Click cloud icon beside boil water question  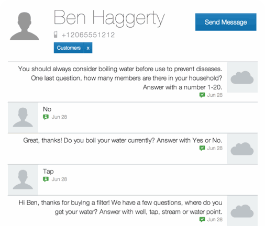click(242, 149)
